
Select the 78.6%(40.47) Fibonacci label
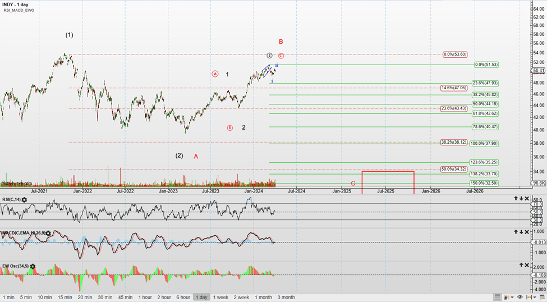tap(485, 127)
